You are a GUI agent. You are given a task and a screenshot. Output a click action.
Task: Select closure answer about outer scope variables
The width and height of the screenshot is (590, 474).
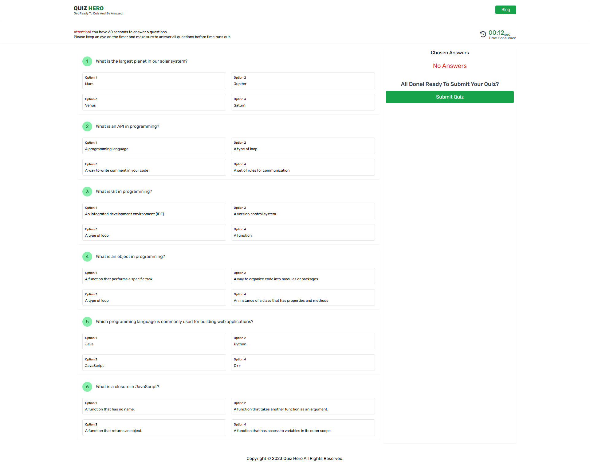[303, 428]
